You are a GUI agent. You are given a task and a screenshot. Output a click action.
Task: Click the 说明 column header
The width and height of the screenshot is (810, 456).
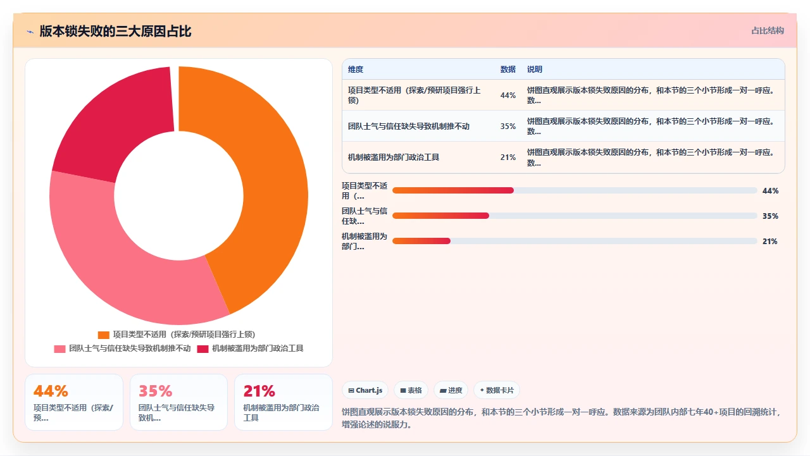pos(535,70)
